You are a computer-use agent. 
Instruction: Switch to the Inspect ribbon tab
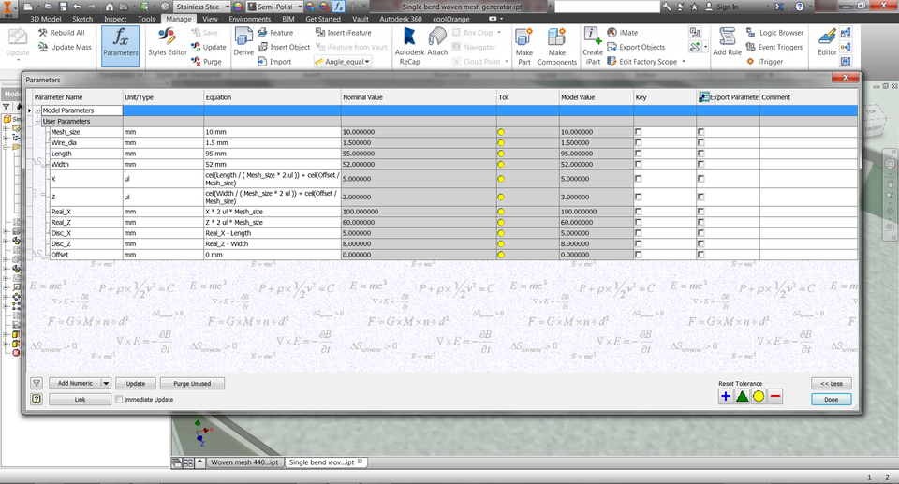tap(115, 18)
